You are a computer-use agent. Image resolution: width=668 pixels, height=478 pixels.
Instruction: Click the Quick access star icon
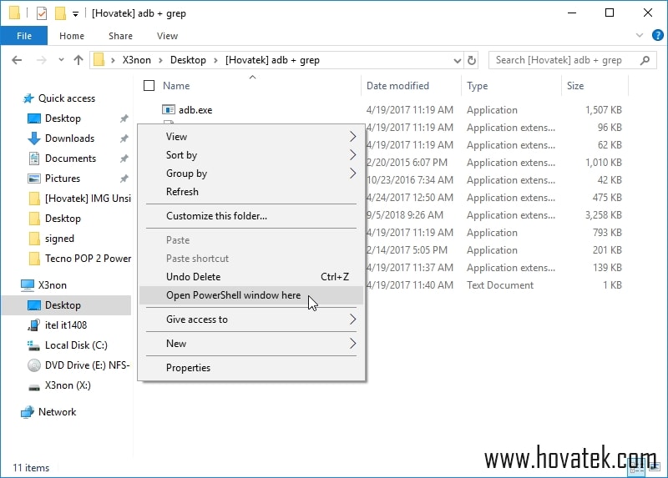pyautogui.click(x=28, y=98)
